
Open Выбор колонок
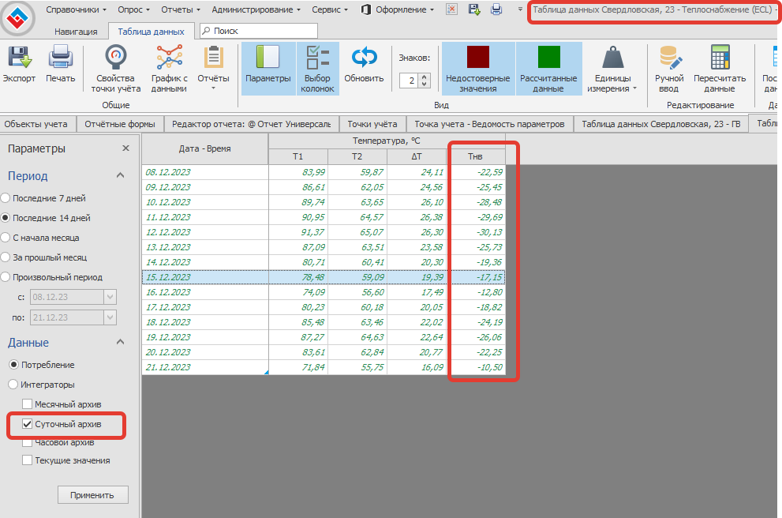[x=317, y=69]
